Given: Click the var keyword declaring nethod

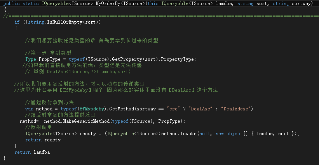Looking at the screenshot, I should pyautogui.click(x=30, y=109).
